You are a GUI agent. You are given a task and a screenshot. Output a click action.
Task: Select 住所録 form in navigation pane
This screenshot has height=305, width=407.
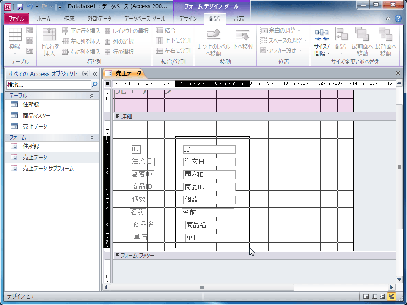pos(52,146)
